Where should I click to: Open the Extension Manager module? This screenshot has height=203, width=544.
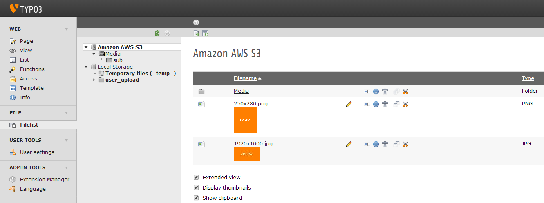tap(45, 180)
